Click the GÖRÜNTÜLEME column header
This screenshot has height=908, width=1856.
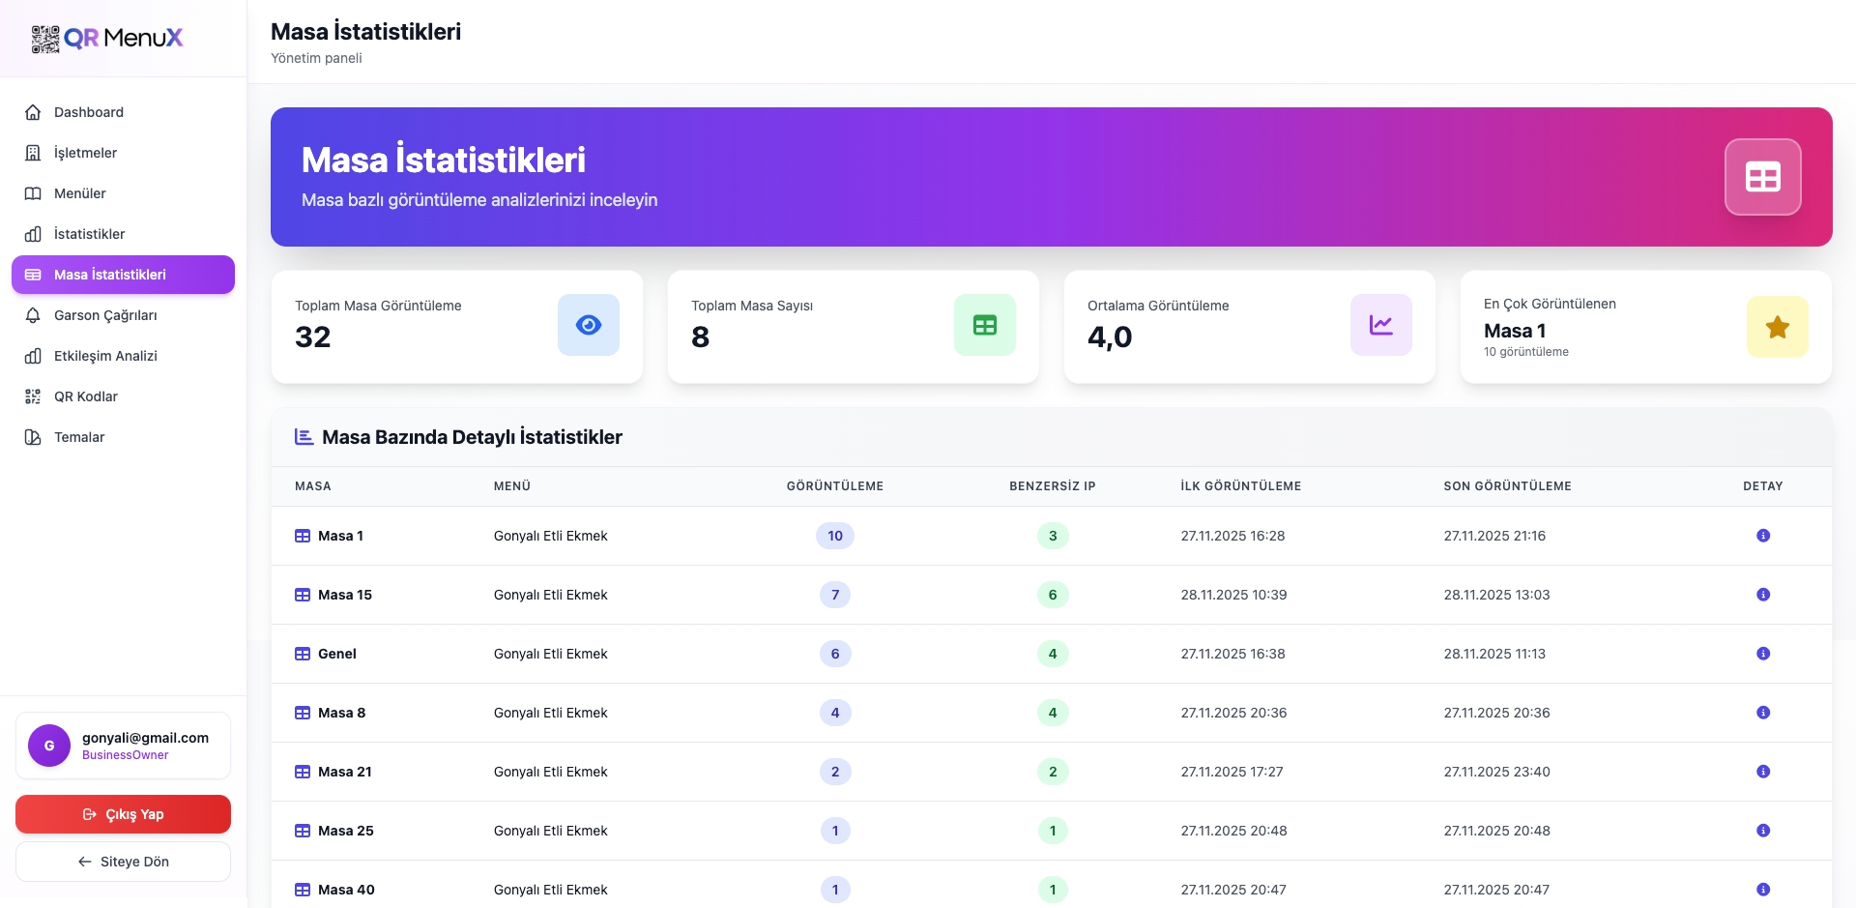coord(834,486)
